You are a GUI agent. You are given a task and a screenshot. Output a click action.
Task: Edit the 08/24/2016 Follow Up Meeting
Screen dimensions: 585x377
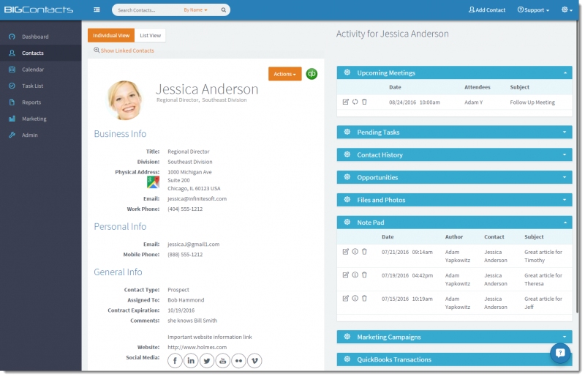(x=345, y=102)
